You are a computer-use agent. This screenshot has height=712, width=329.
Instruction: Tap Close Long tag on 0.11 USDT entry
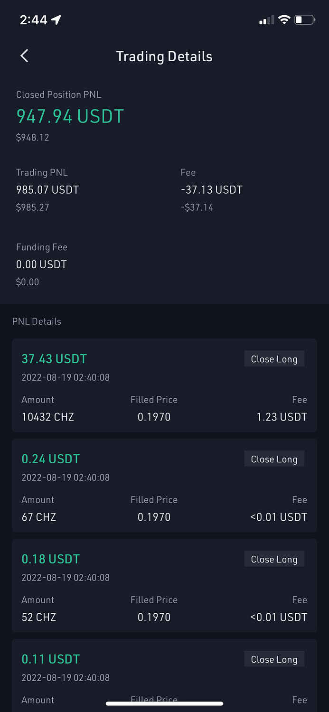[274, 660]
